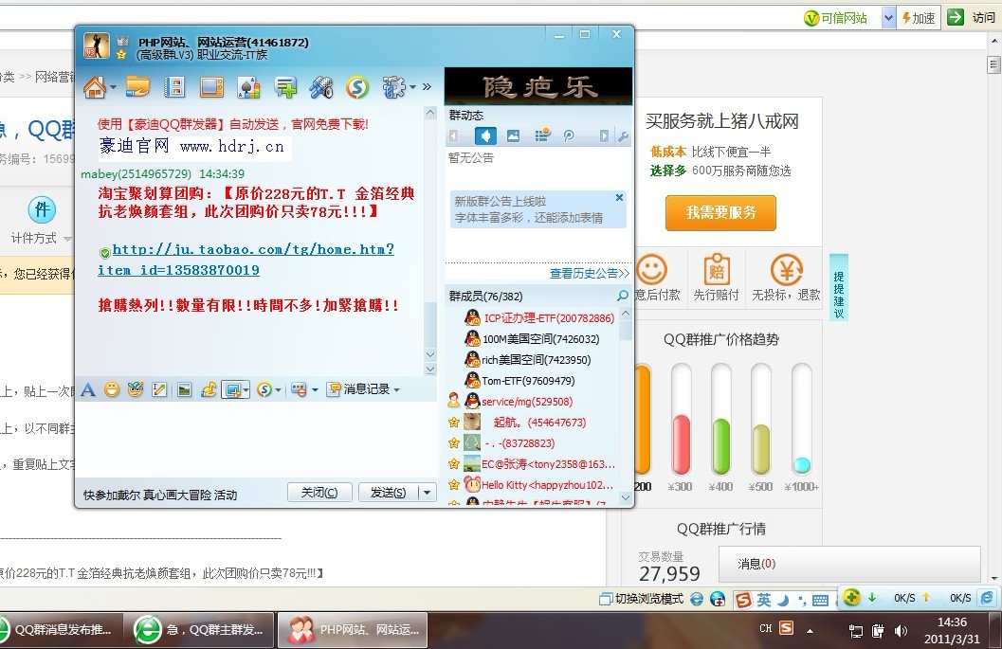Click the screen capture tool
This screenshot has height=649, width=1002.
pyautogui.click(x=231, y=389)
